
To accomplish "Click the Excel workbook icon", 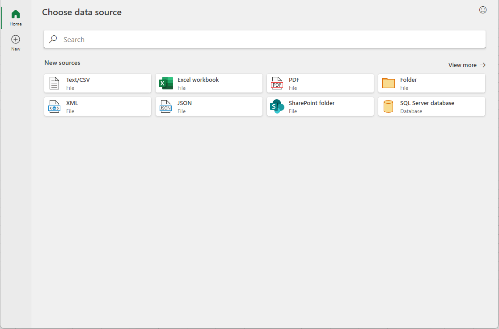I will pos(165,83).
